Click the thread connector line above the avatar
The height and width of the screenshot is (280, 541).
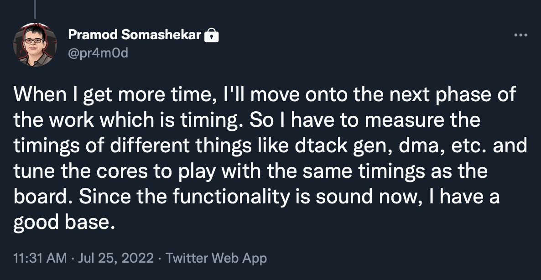(x=35, y=10)
